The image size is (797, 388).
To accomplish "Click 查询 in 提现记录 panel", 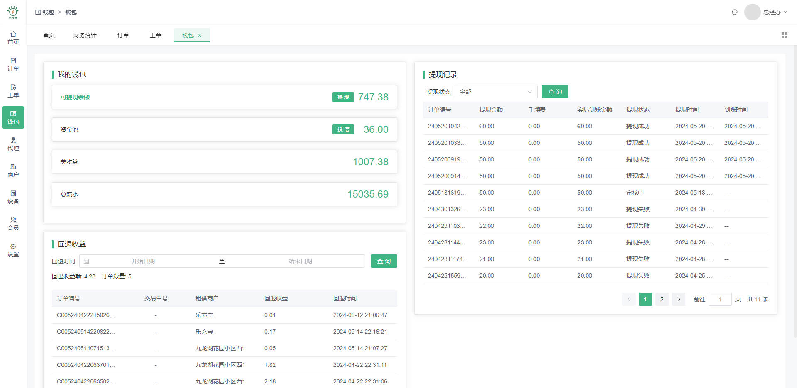I will [555, 92].
